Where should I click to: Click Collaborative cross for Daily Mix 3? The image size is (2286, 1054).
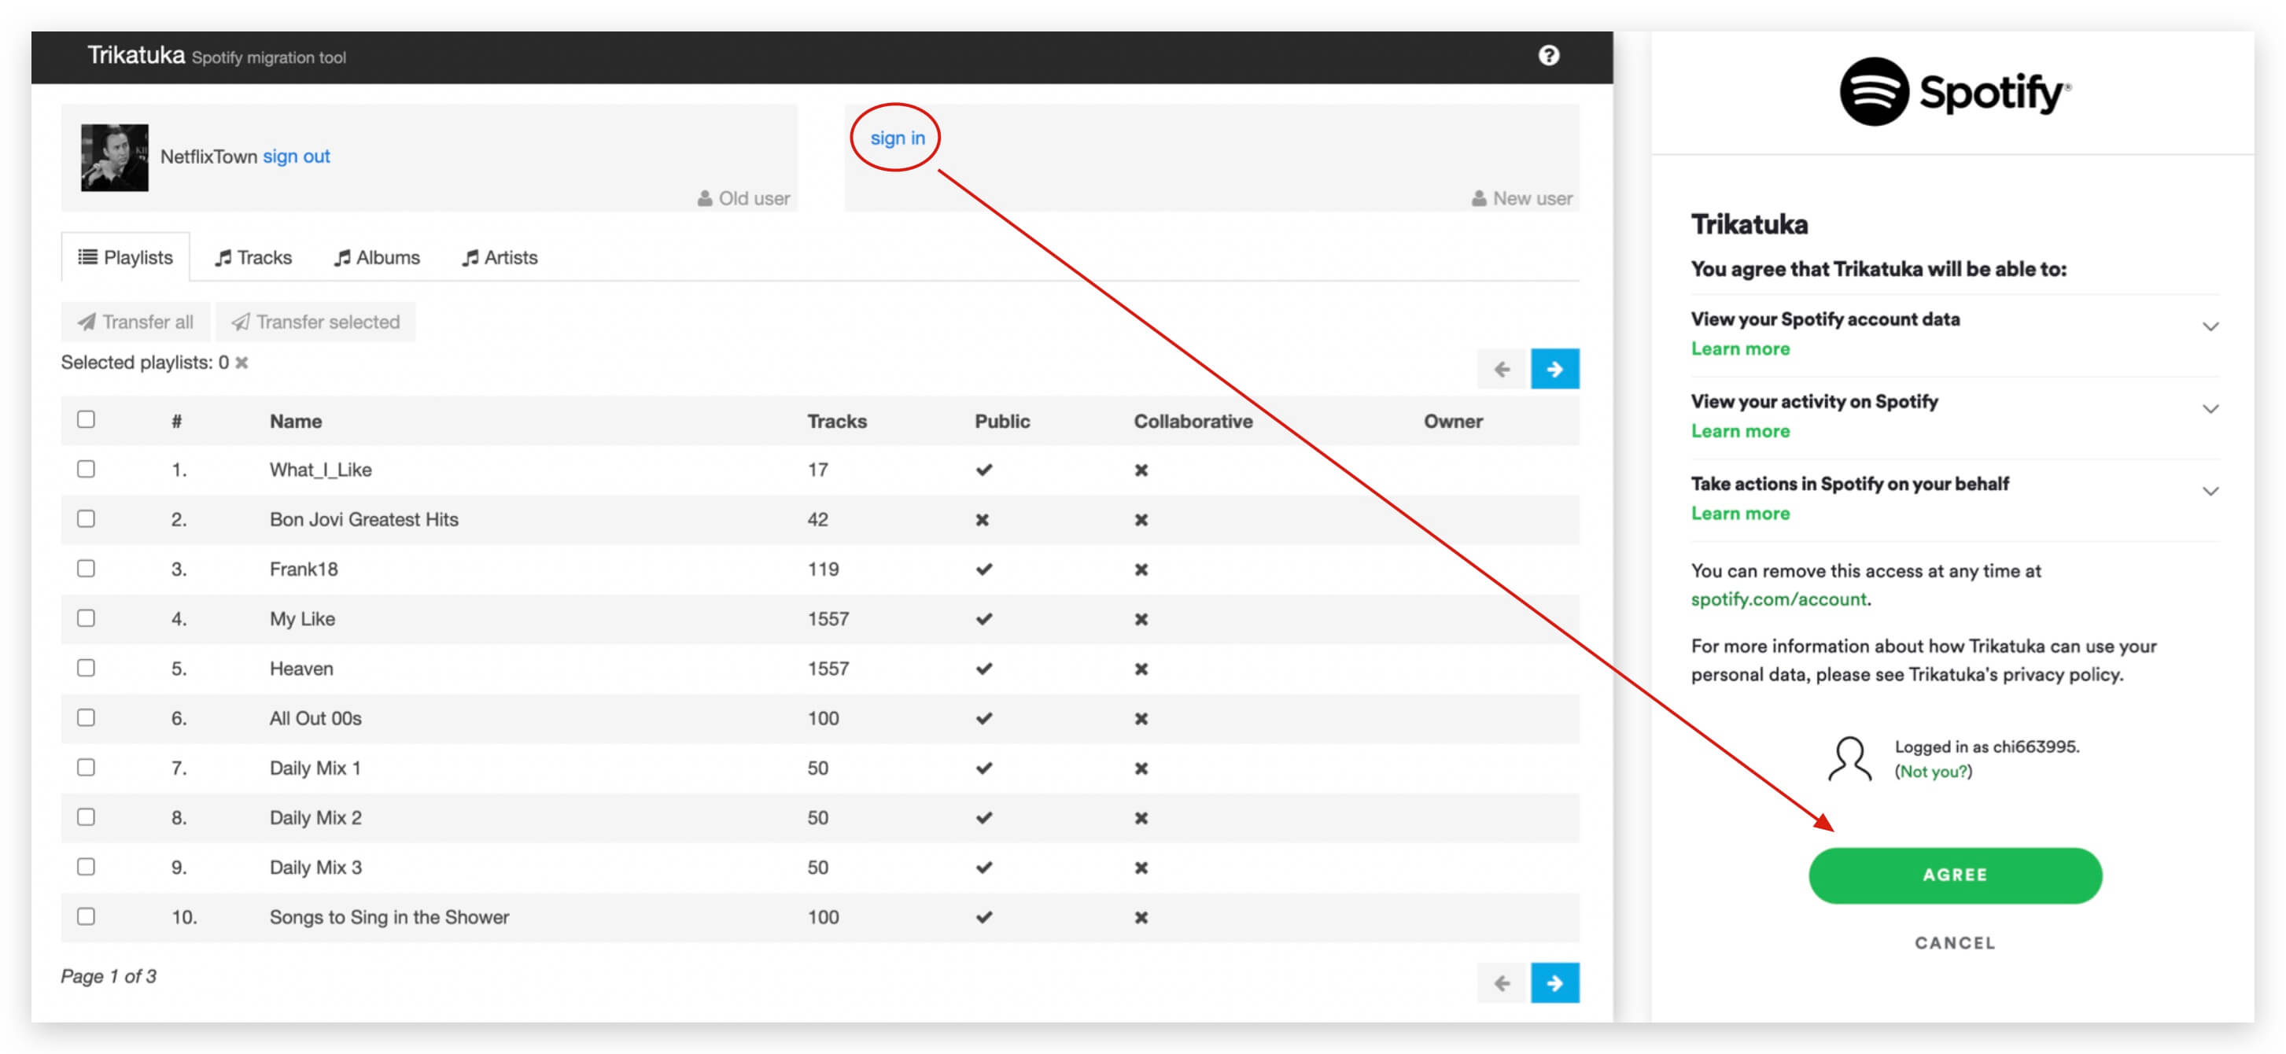(x=1141, y=867)
